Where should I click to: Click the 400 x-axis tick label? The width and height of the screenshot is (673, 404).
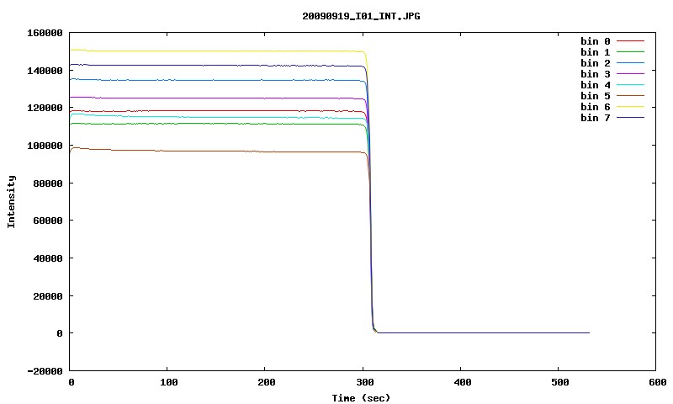coord(462,382)
